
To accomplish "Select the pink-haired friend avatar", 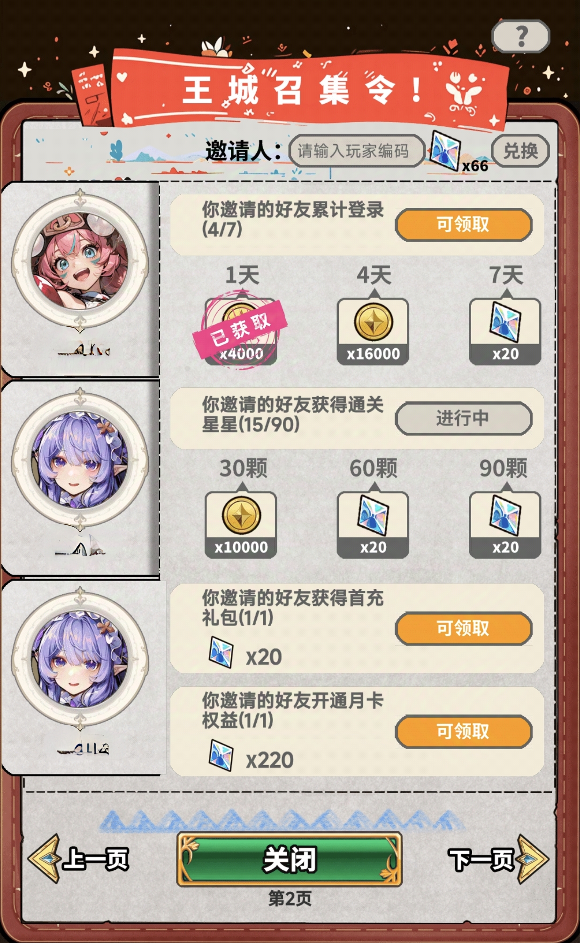I will click(80, 261).
